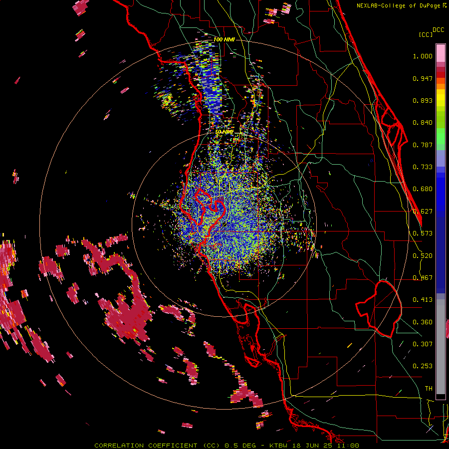Select the 0.360 scale value
The width and height of the screenshot is (449, 449).
423,322
